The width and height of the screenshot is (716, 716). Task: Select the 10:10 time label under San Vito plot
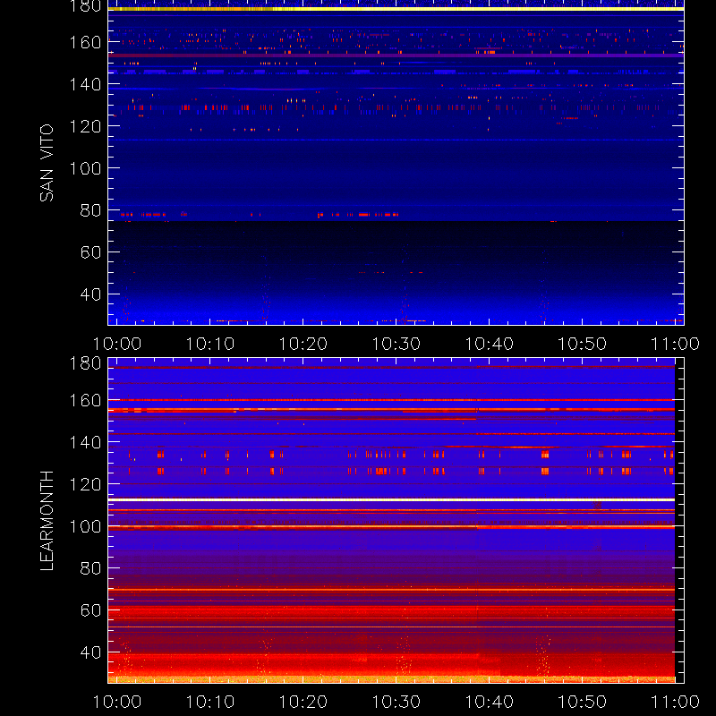210,344
